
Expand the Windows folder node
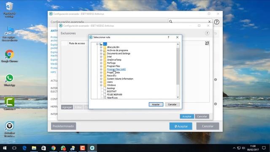pos(101,85)
